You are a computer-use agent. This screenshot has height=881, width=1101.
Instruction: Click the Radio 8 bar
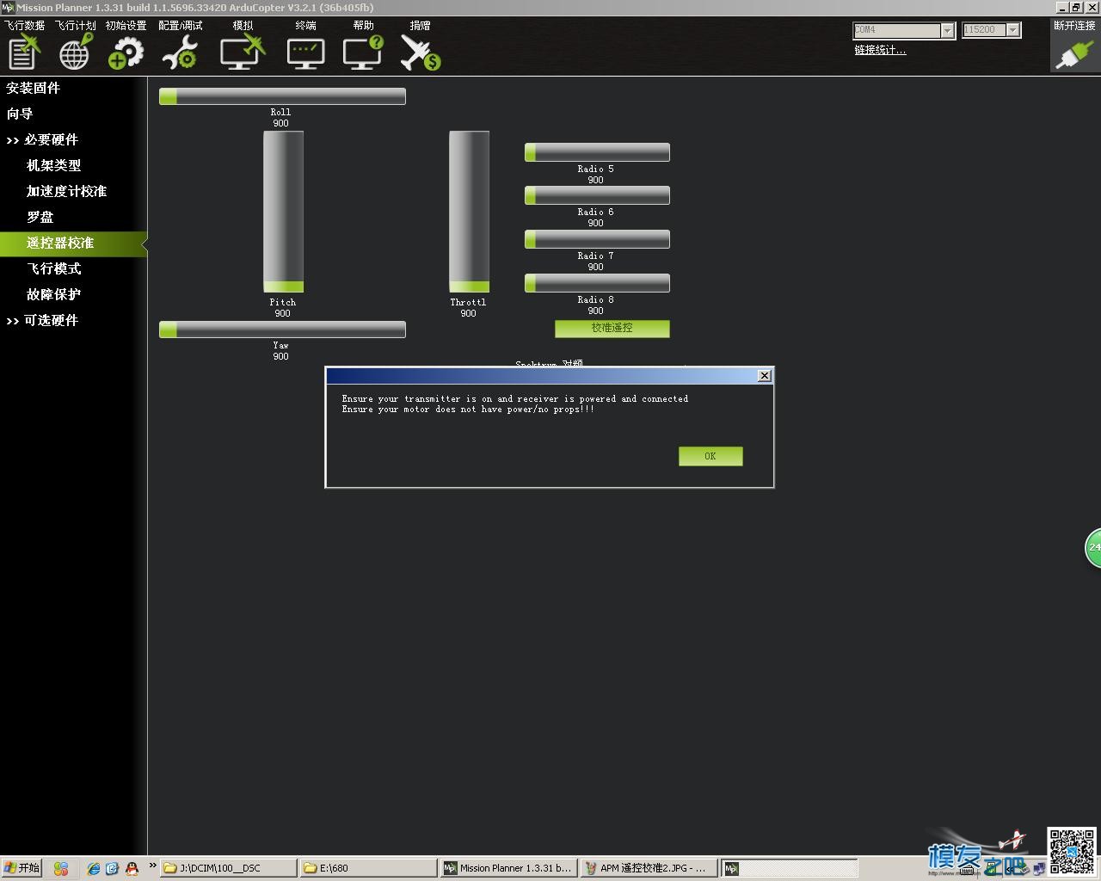pos(597,283)
